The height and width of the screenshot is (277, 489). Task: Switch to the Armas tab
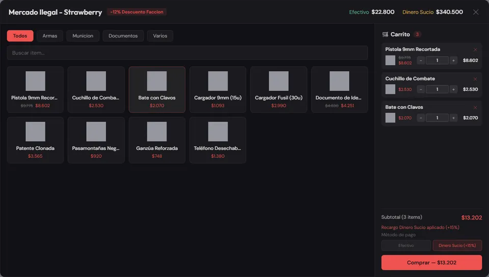click(50, 36)
